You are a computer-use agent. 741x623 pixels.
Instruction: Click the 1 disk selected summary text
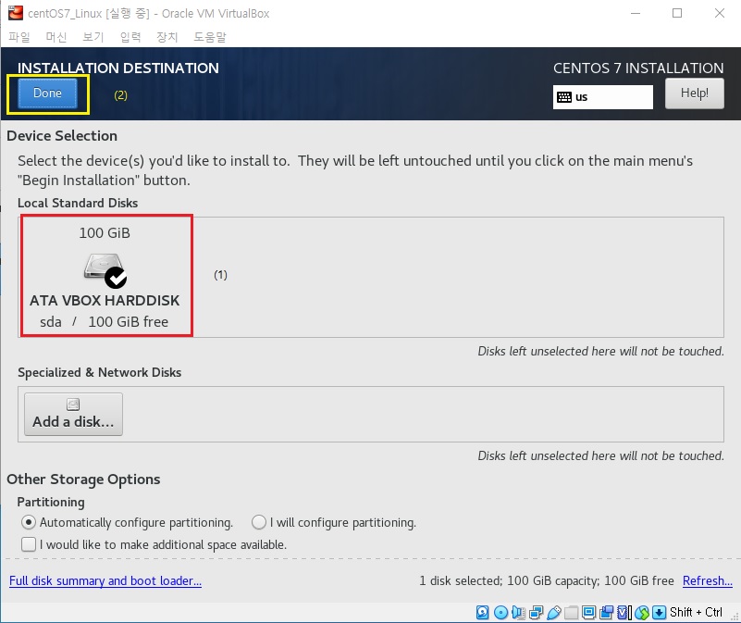coord(547,581)
